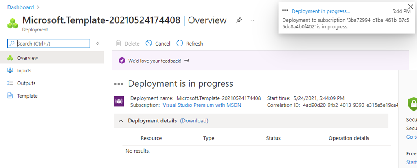This screenshot has width=417, height=168.
Task: Click the Delete trash icon
Action: [x=119, y=44]
